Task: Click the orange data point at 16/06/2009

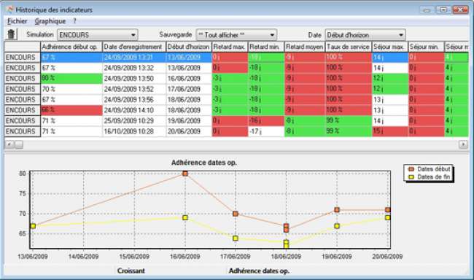Action: pyautogui.click(x=185, y=174)
